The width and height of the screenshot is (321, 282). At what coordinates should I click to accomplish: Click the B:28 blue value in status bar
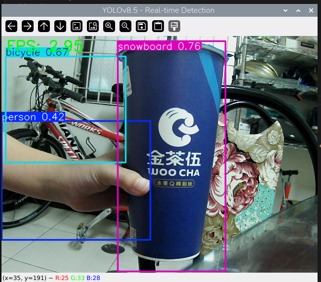pos(93,278)
